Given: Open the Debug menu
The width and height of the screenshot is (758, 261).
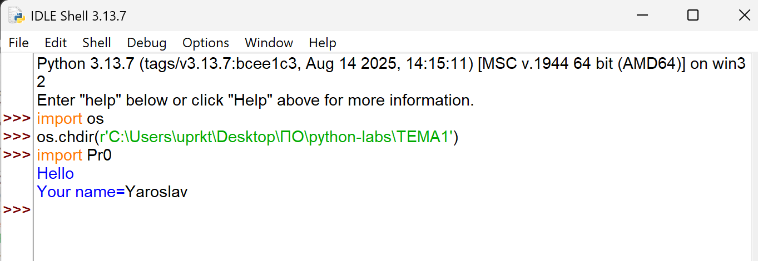Looking at the screenshot, I should click(x=146, y=43).
